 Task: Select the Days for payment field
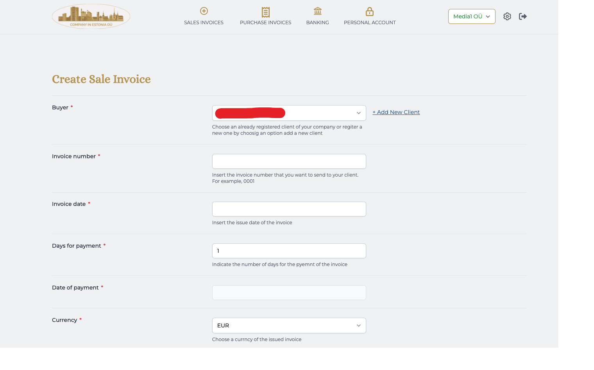pos(289,250)
